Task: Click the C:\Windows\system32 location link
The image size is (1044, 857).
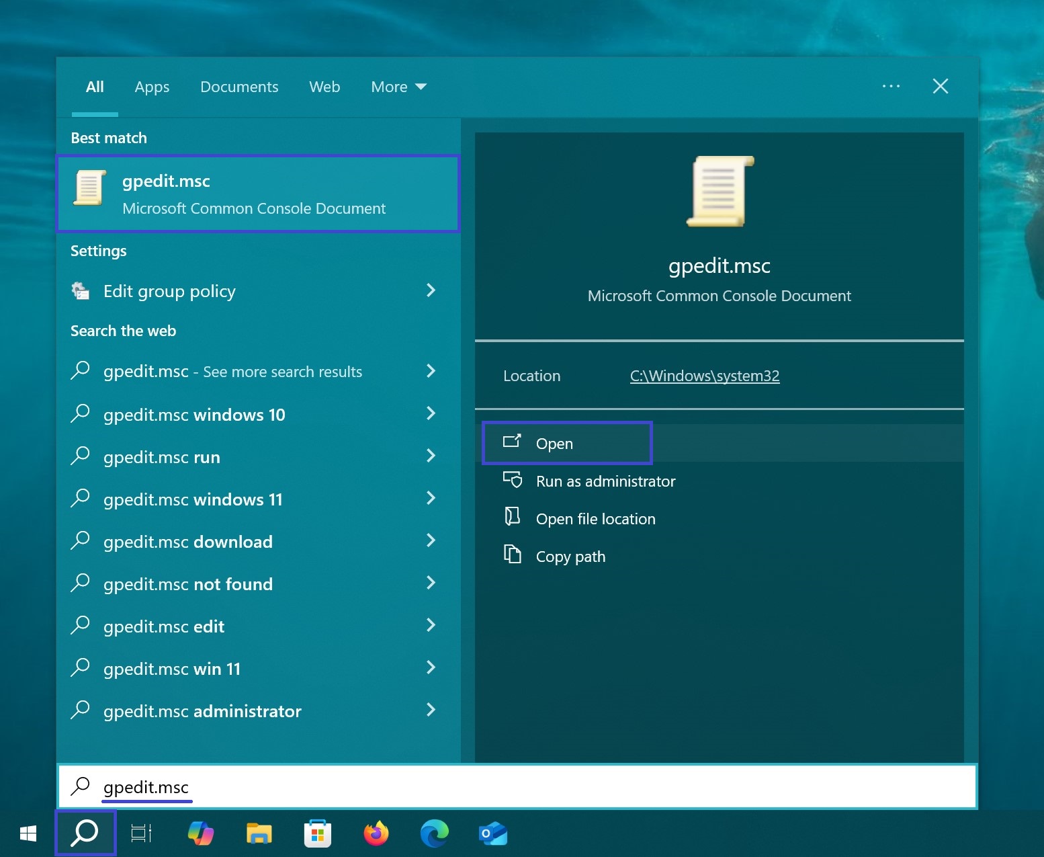Action: [705, 376]
